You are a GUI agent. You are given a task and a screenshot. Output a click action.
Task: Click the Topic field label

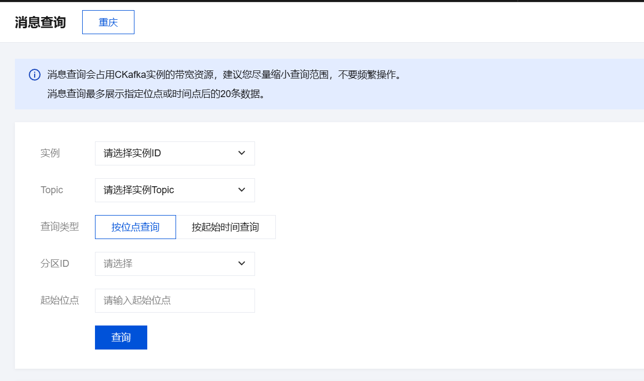tap(52, 190)
